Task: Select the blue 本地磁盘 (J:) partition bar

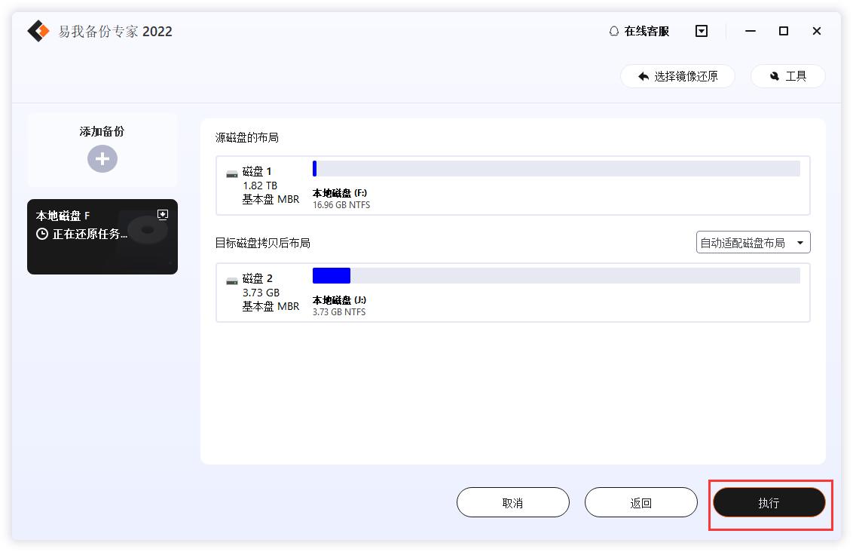Action: 330,275
